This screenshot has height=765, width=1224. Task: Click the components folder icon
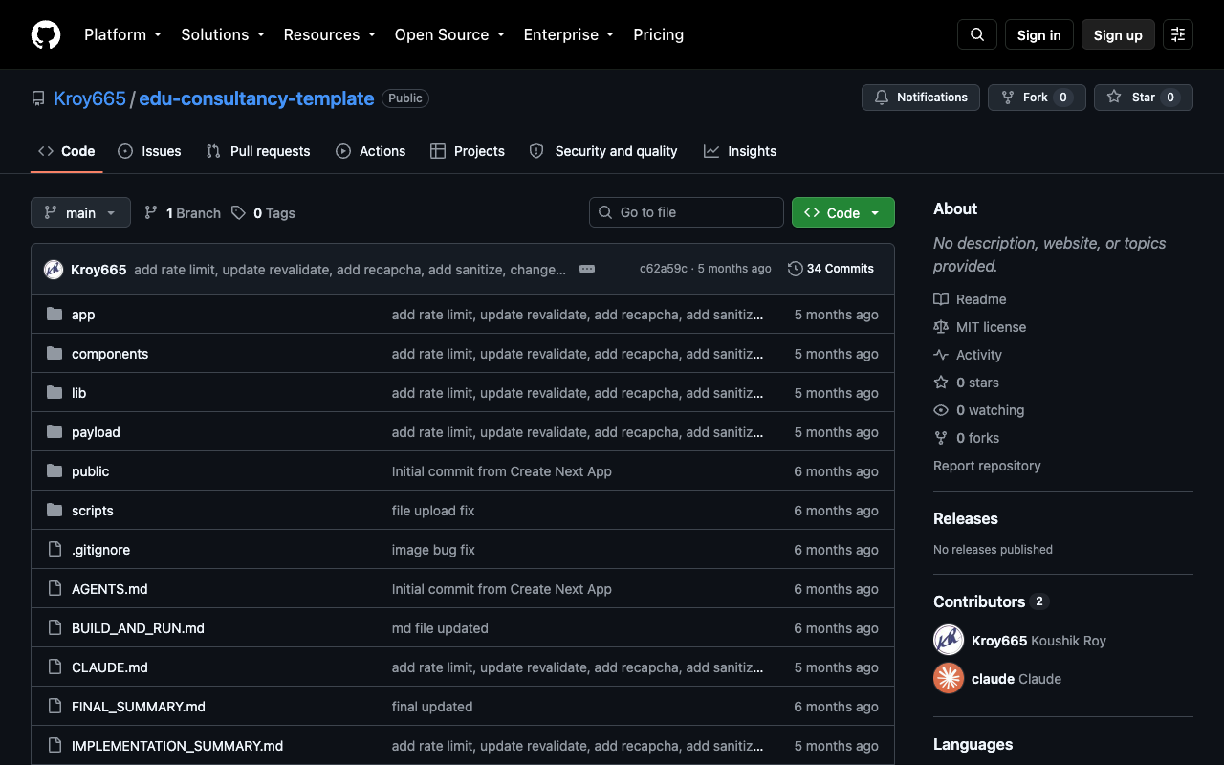[55, 354]
